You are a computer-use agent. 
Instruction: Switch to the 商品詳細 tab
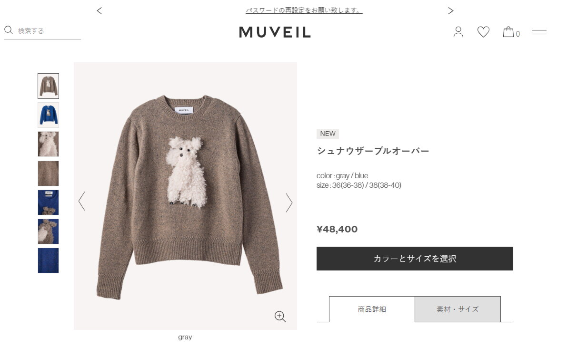[372, 309]
